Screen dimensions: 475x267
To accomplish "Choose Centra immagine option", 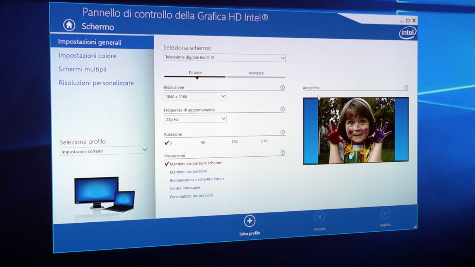I will [x=185, y=188].
